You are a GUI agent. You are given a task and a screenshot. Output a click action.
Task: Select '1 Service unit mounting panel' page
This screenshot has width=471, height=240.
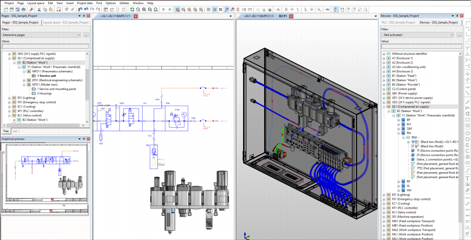tap(56, 89)
